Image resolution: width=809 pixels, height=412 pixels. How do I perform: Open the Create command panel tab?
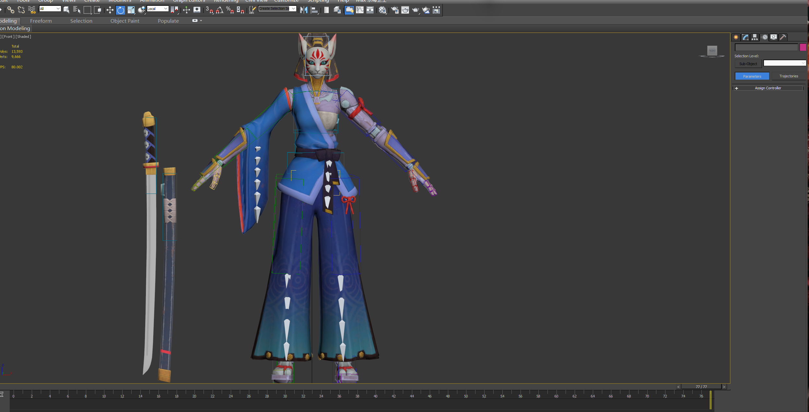tap(736, 37)
